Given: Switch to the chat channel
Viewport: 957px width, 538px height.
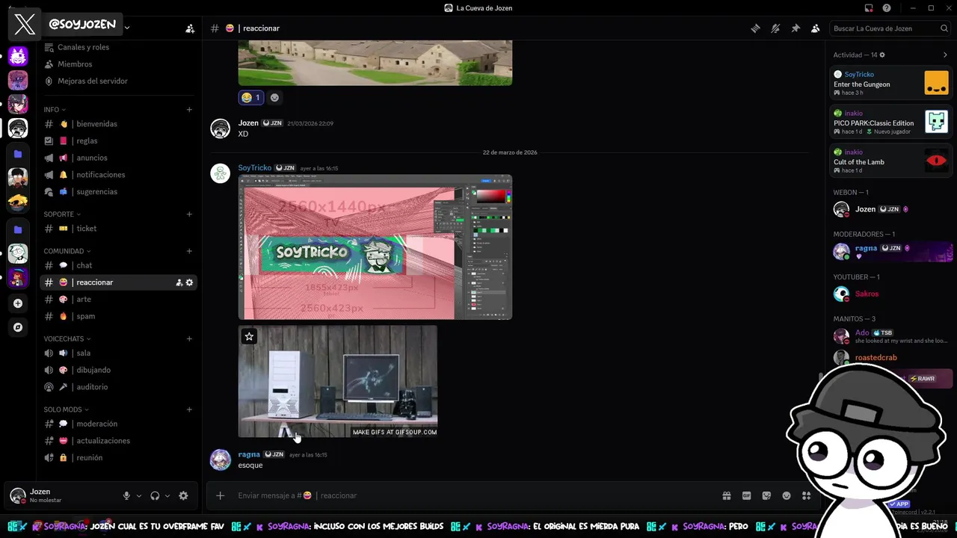Looking at the screenshot, I should click(119, 265).
